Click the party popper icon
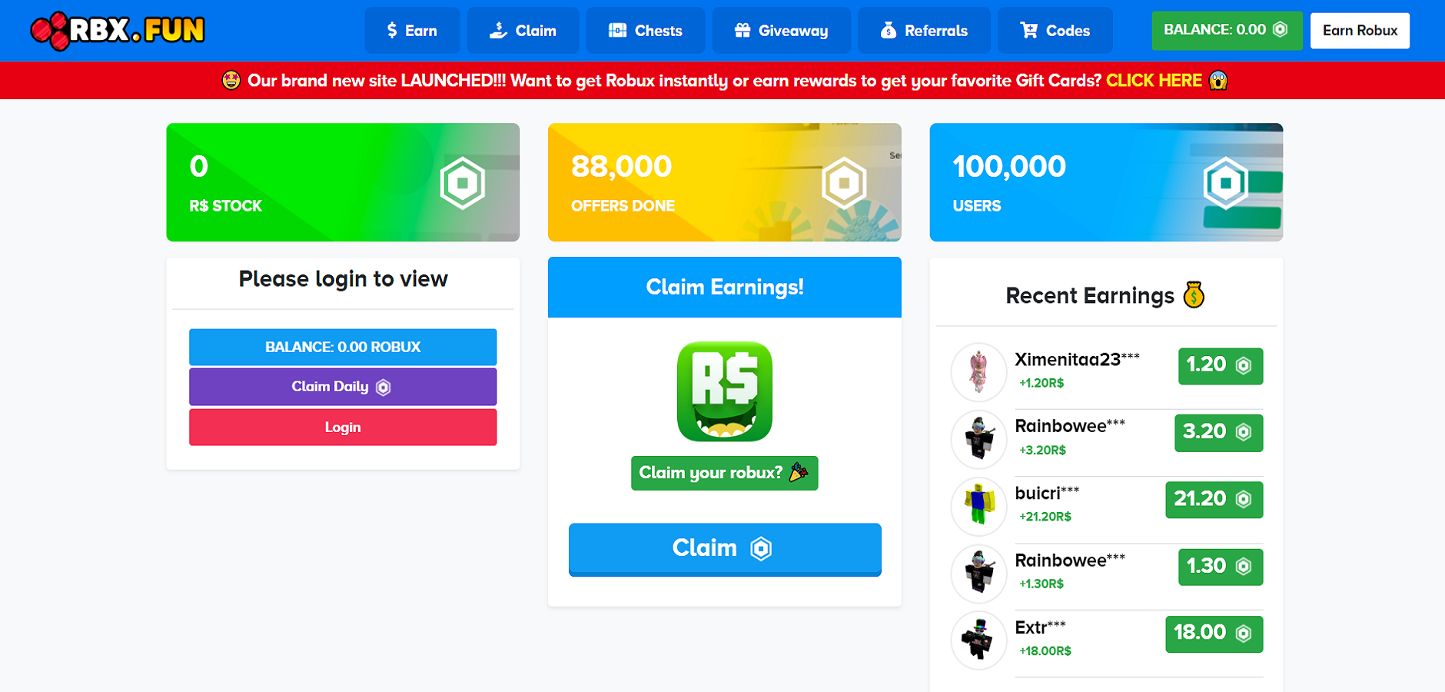 tap(799, 471)
